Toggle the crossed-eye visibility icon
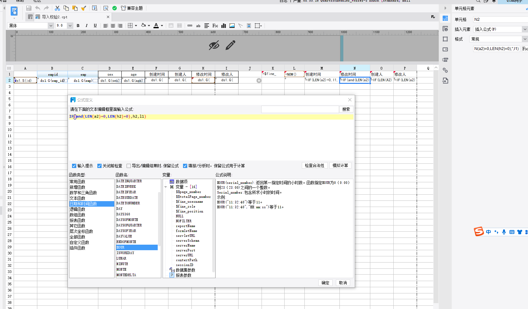This screenshot has height=309, width=528. [x=214, y=45]
